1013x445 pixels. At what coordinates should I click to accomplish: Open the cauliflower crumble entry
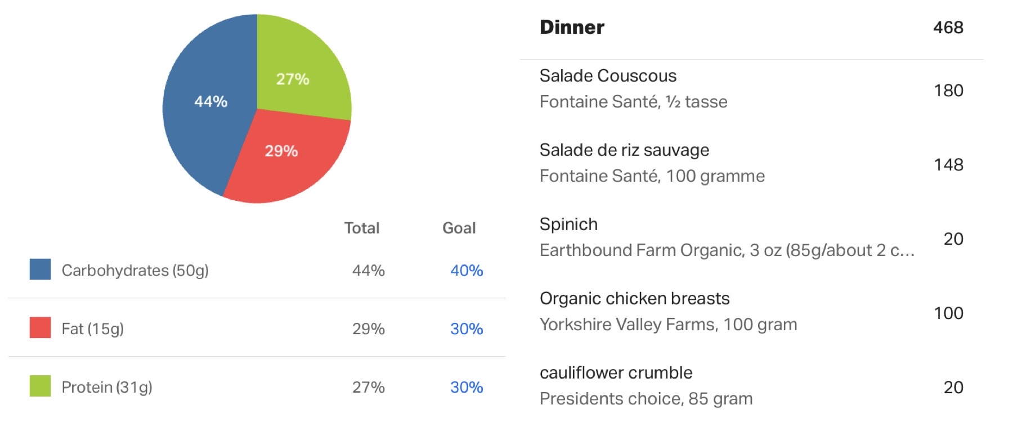point(751,386)
